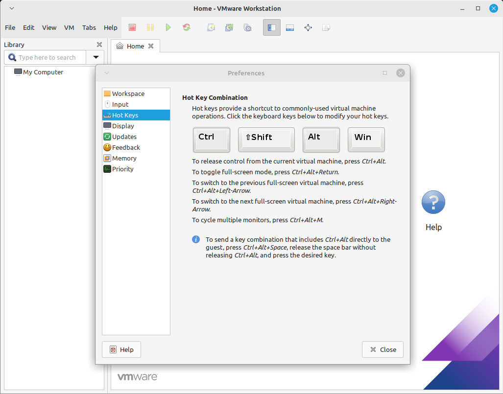Select Display in Preferences list
Viewport: 503px width, 394px height.
click(x=136, y=126)
